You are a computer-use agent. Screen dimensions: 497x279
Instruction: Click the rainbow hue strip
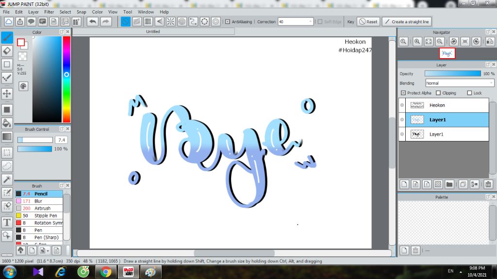pyautogui.click(x=66, y=79)
